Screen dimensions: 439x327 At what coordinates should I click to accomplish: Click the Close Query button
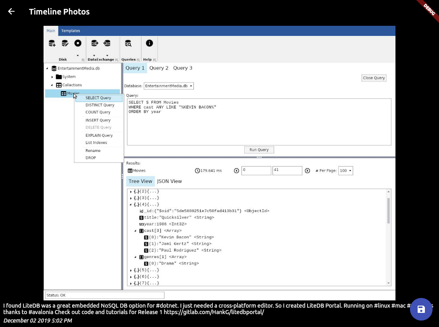[374, 78]
